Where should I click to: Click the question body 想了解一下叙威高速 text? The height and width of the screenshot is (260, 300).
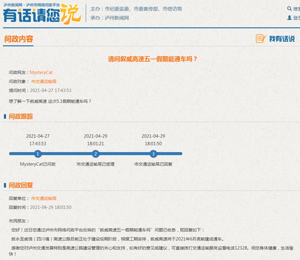50,101
